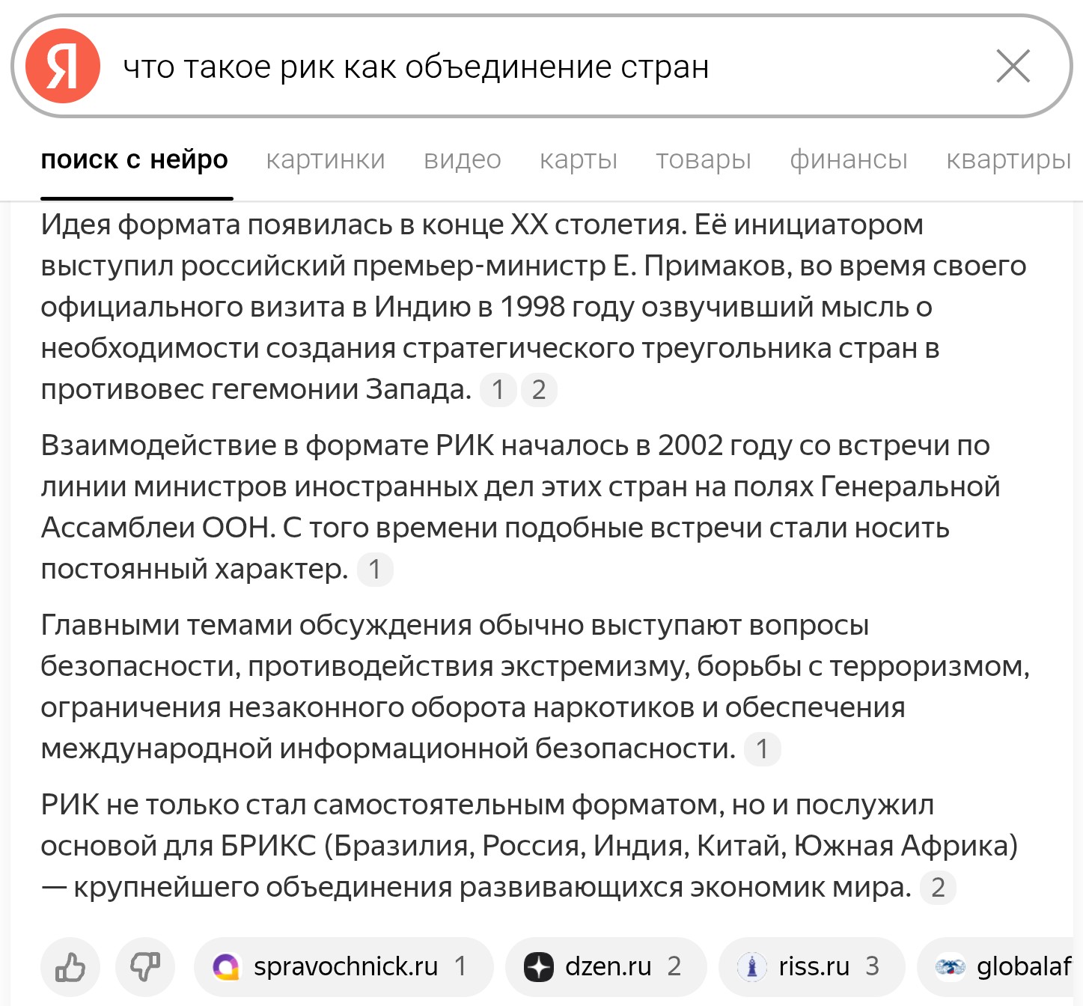Focus the search field with РИК query

542,66
